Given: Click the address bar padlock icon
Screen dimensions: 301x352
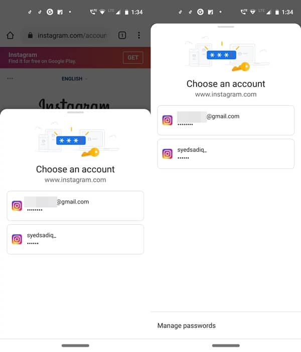Looking at the screenshot, I should pyautogui.click(x=30, y=35).
